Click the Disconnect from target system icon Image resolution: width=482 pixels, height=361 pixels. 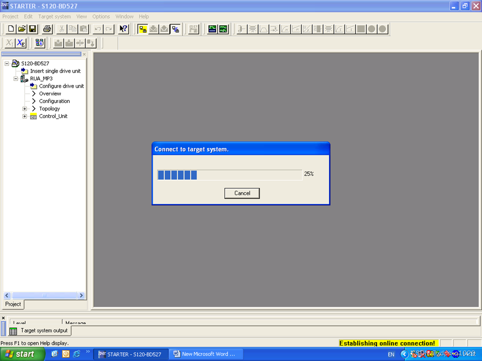click(175, 29)
